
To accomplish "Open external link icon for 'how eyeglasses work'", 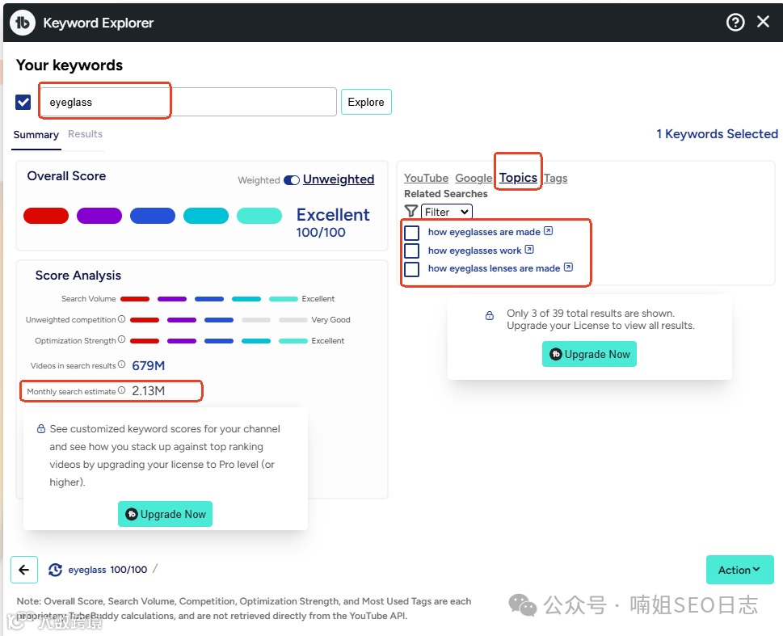I will coord(529,249).
